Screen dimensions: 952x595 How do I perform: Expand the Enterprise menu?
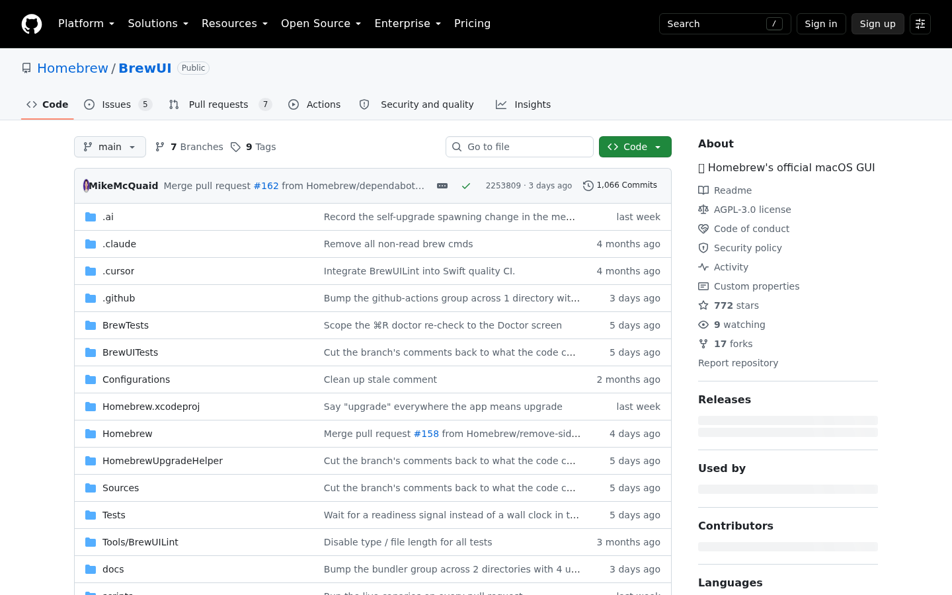click(x=407, y=24)
